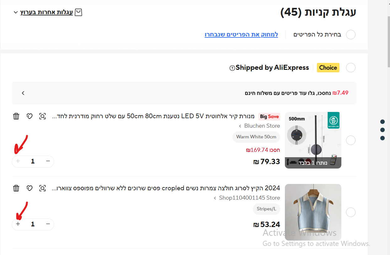Delete the LED wall lamp item with trash icon

pyautogui.click(x=16, y=116)
